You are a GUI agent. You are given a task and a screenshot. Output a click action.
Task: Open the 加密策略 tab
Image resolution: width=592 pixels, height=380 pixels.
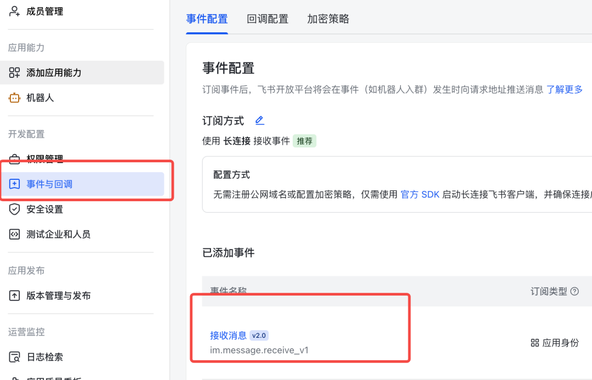pos(328,19)
